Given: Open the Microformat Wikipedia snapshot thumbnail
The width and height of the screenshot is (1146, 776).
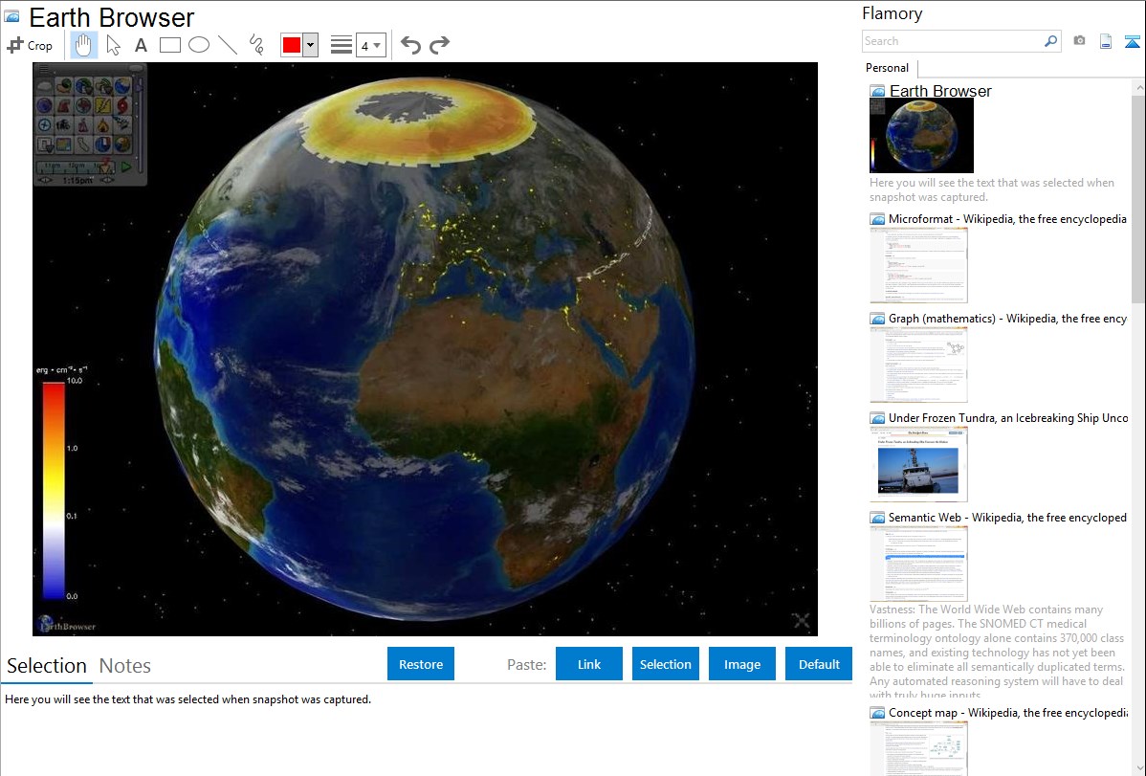Looking at the screenshot, I should point(918,266).
